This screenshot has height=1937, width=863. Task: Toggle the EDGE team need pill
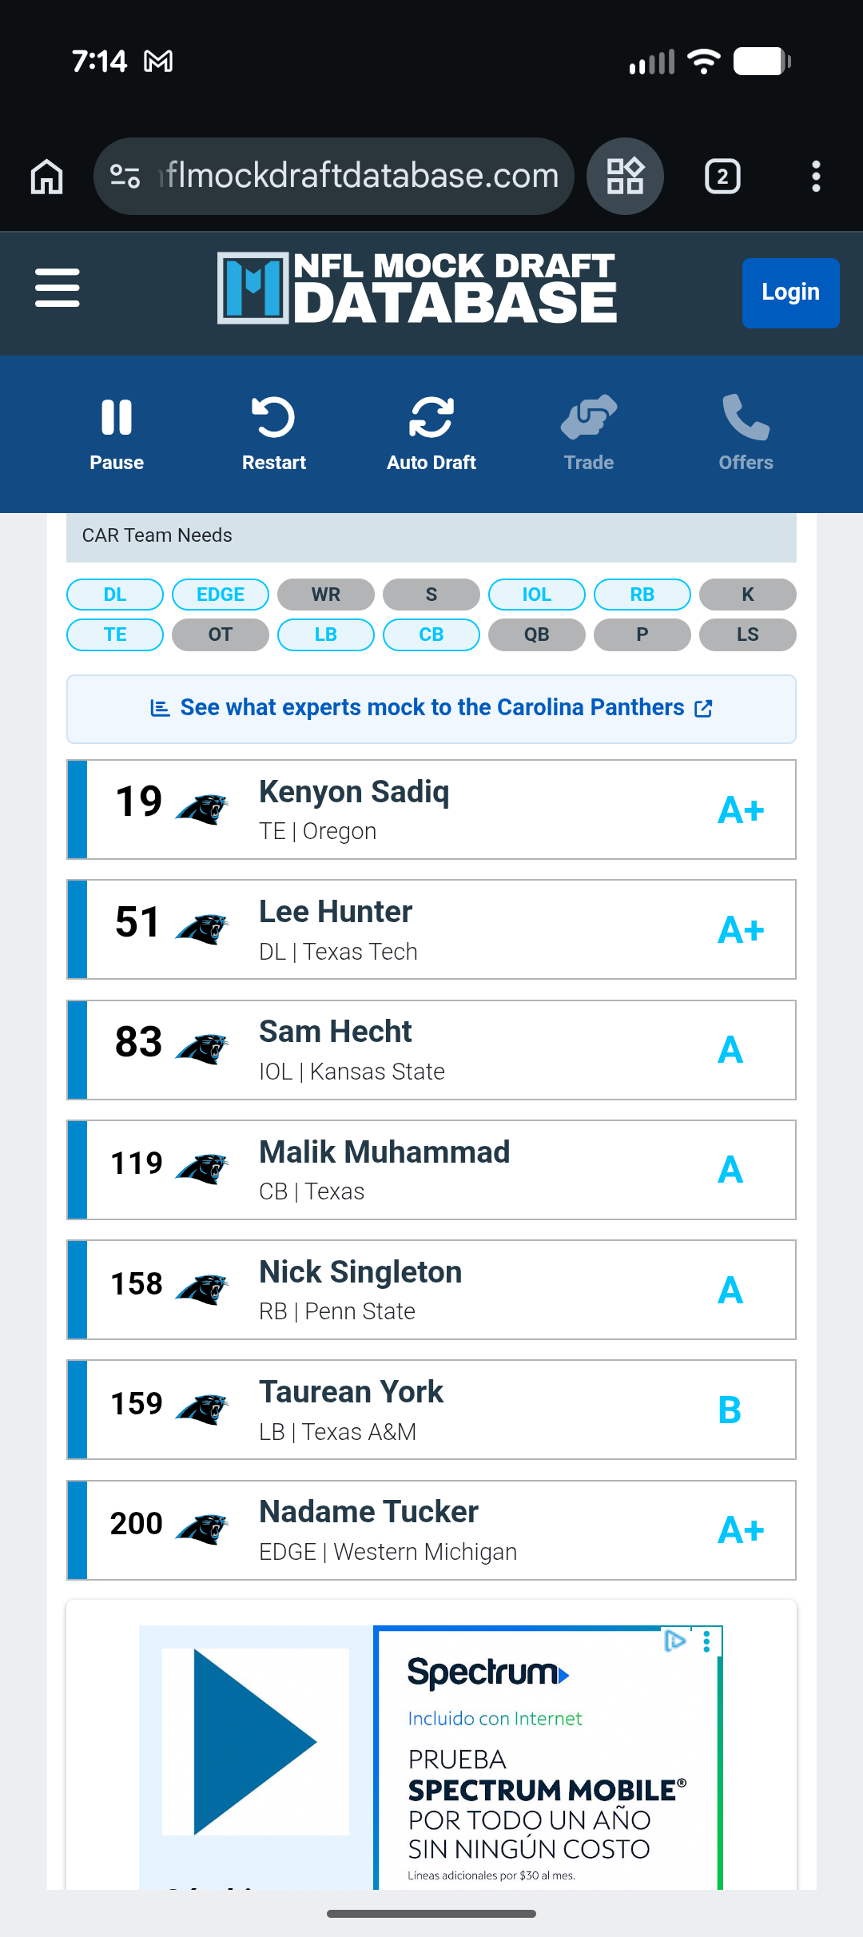tap(221, 595)
